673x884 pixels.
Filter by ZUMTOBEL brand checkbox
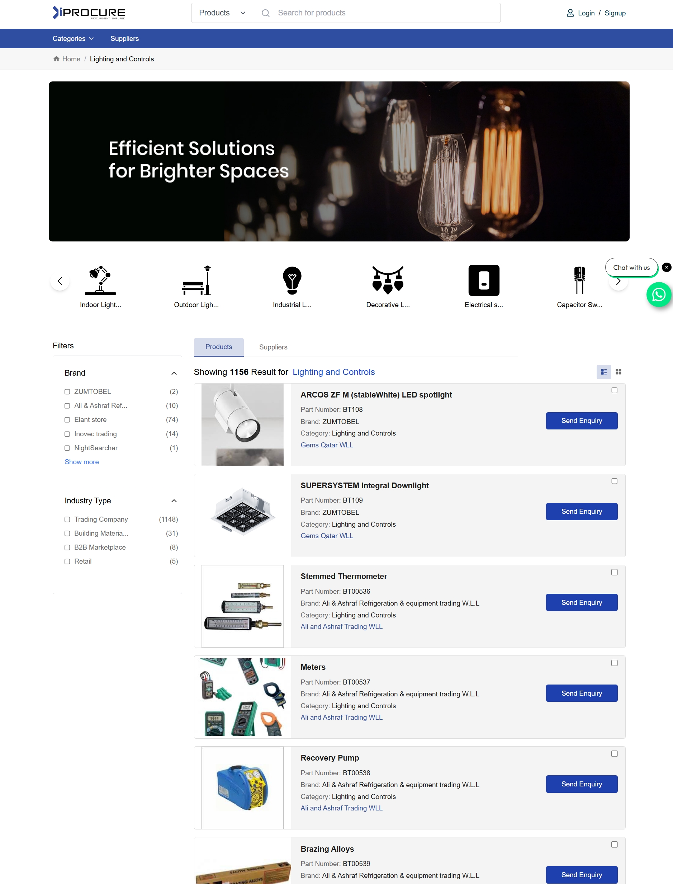(x=67, y=391)
